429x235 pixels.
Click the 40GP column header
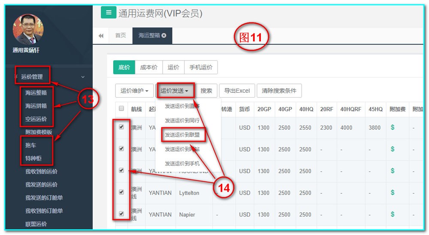click(x=285, y=109)
